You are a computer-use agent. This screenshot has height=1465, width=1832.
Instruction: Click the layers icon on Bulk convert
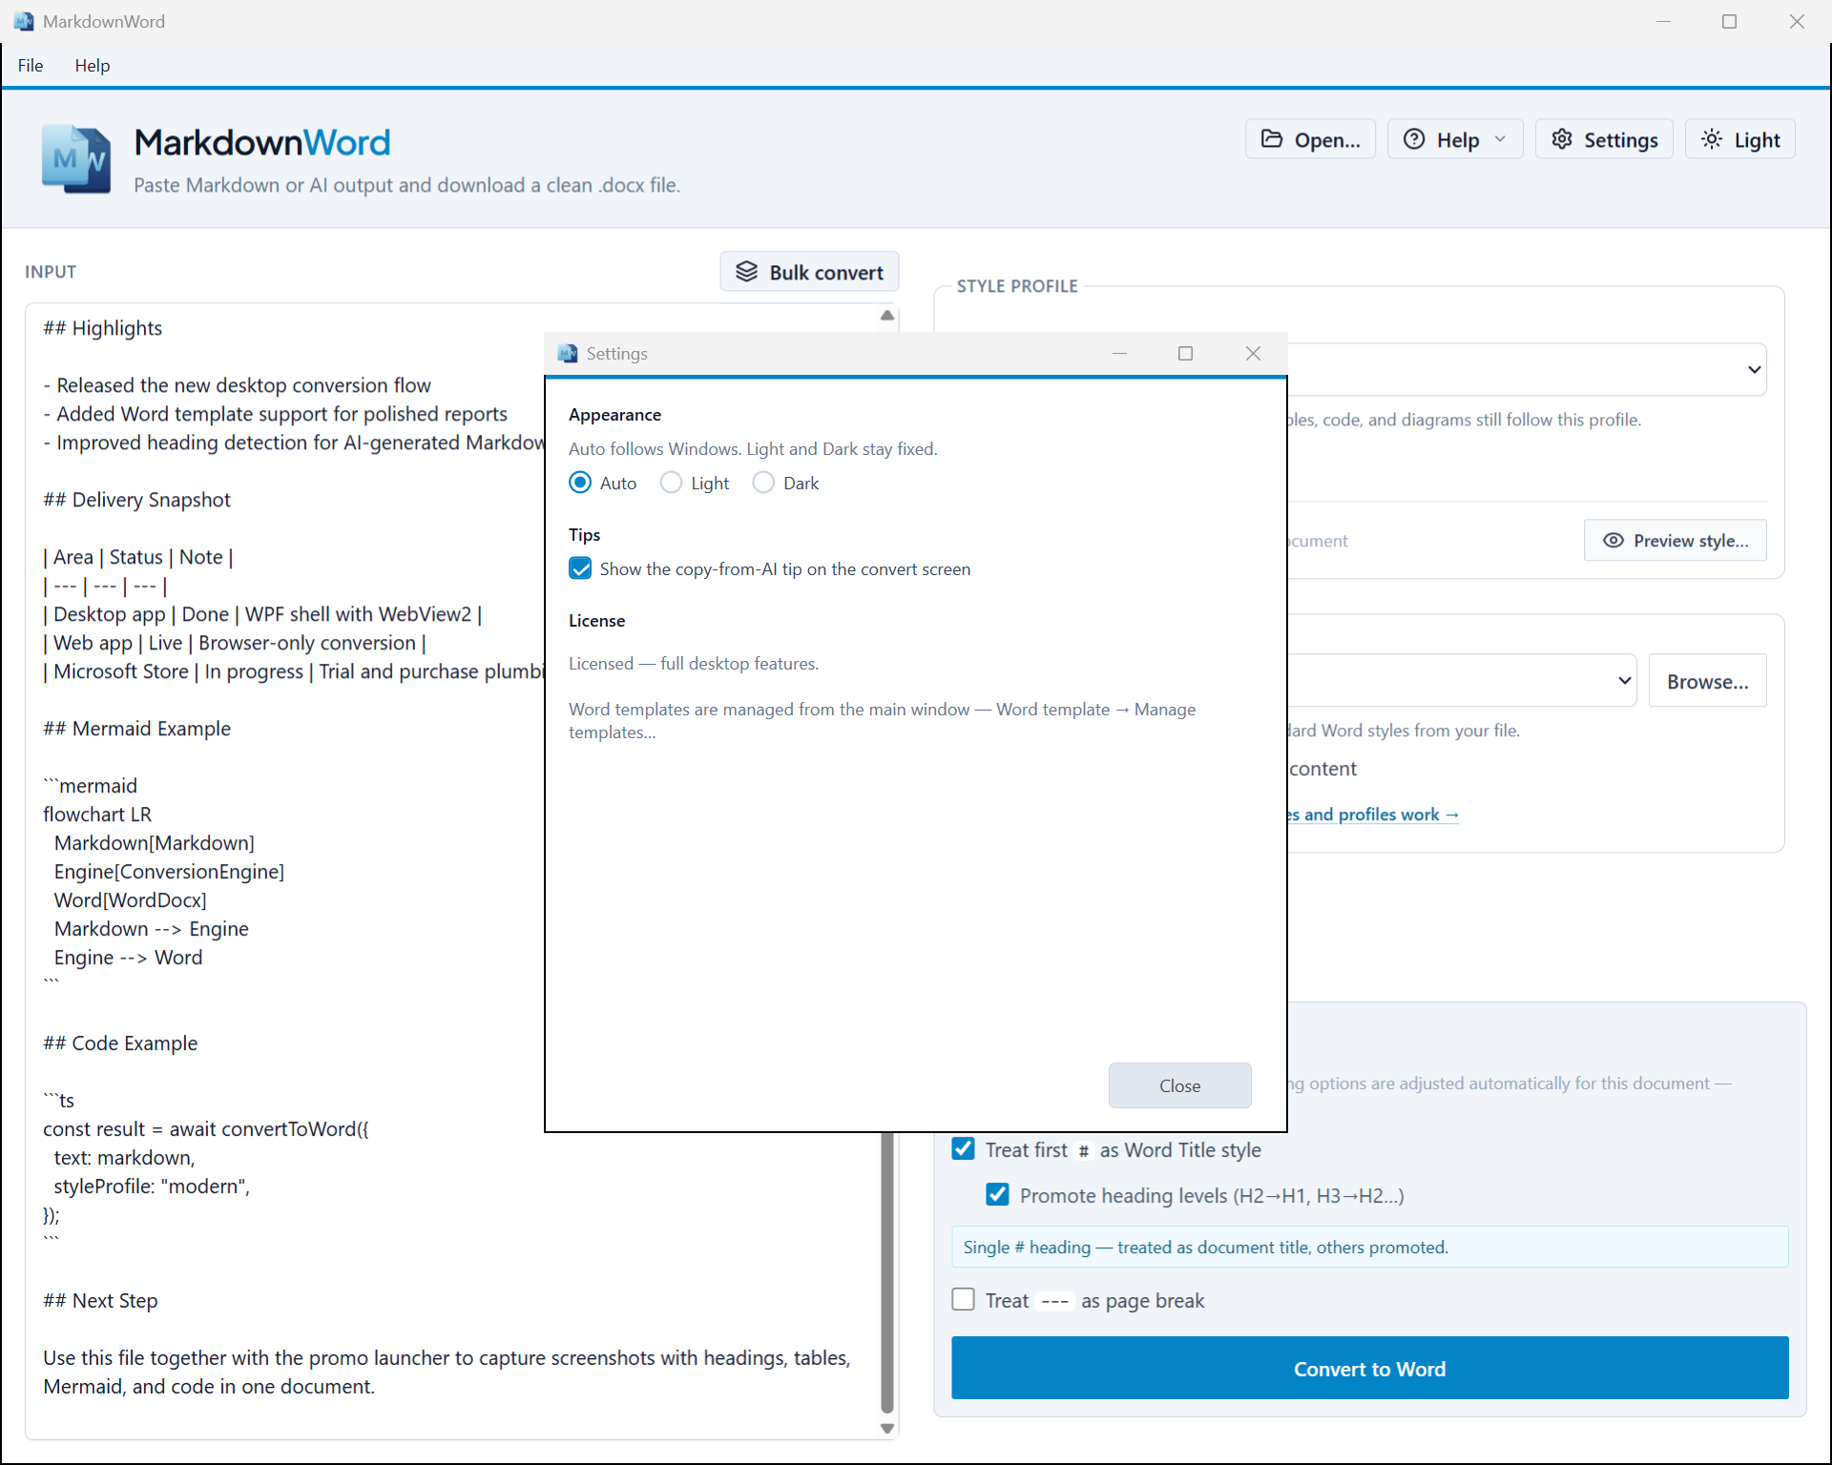pyautogui.click(x=746, y=272)
